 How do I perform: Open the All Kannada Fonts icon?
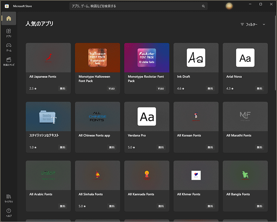click(147, 175)
